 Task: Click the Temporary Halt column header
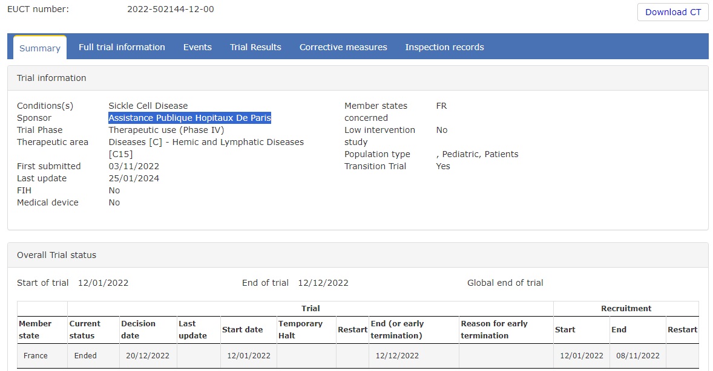point(306,330)
